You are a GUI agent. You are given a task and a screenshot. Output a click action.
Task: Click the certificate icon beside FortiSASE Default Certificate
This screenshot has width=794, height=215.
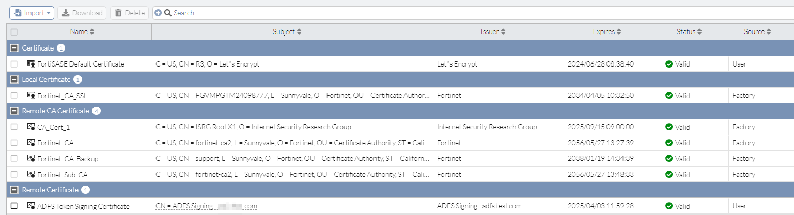[x=31, y=64]
